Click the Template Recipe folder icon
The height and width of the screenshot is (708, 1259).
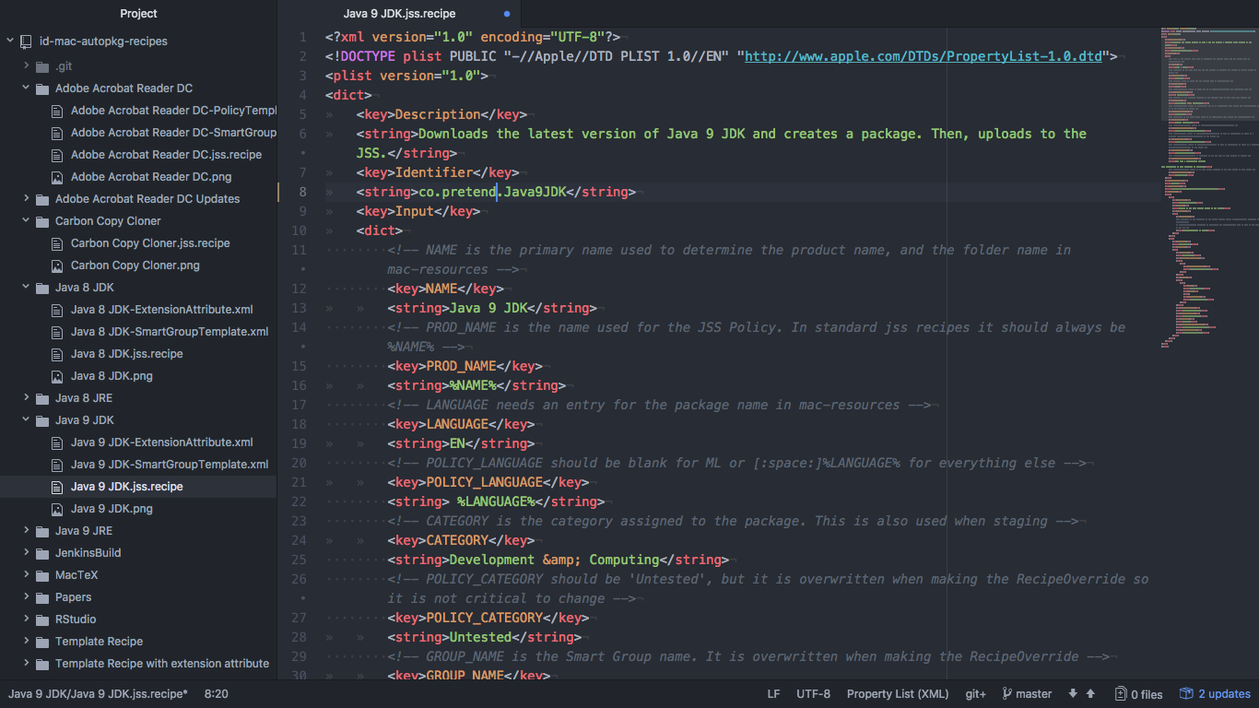(x=41, y=642)
